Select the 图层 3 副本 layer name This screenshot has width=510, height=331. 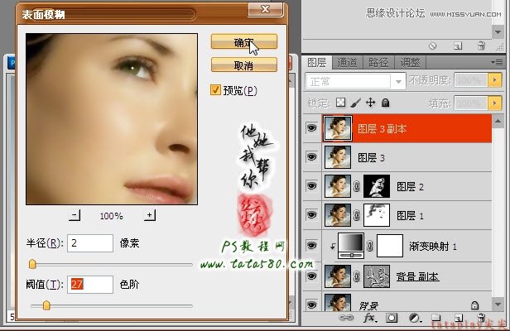382,129
